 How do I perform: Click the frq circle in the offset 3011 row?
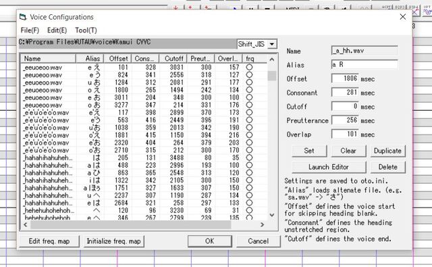coord(249,97)
